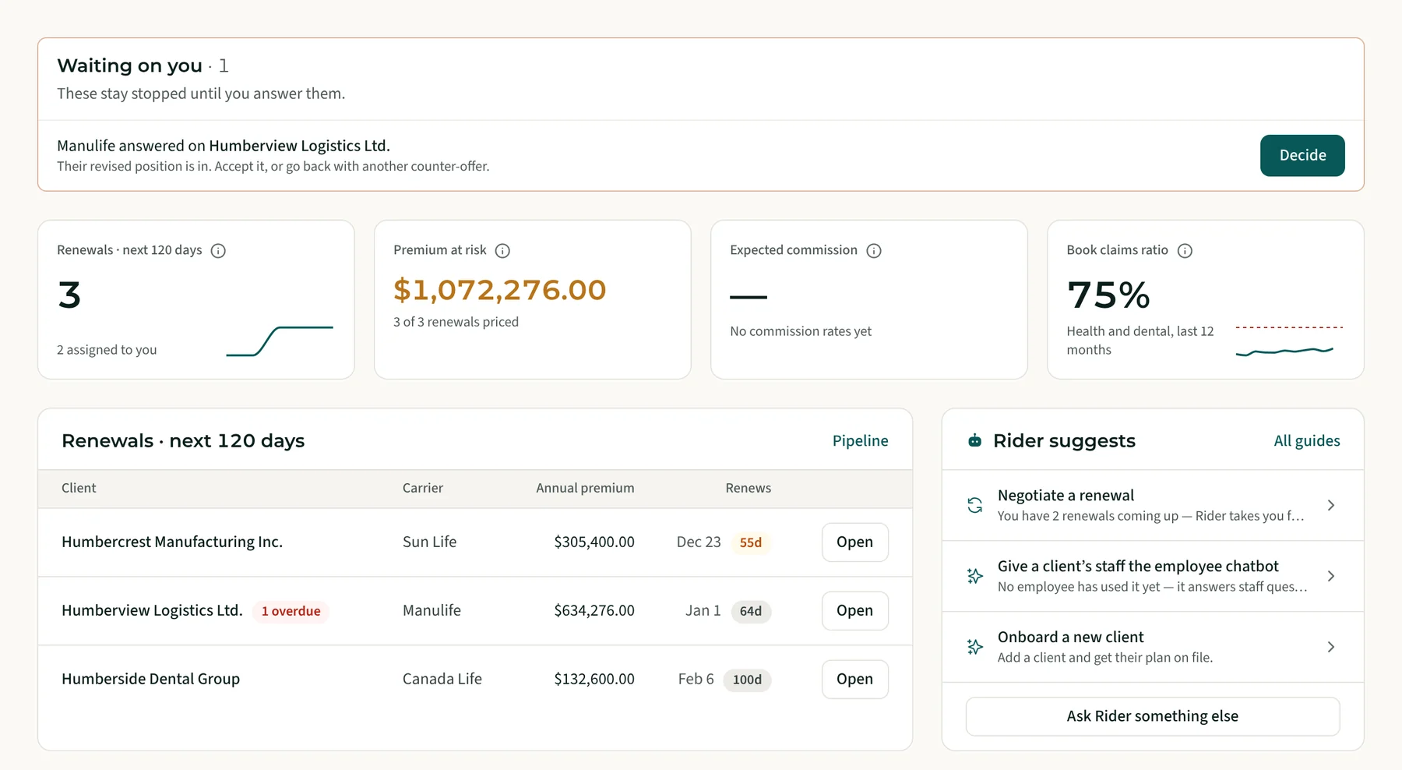Click the Canada Life carrier cell
Image resolution: width=1402 pixels, height=770 pixels.
click(x=442, y=680)
